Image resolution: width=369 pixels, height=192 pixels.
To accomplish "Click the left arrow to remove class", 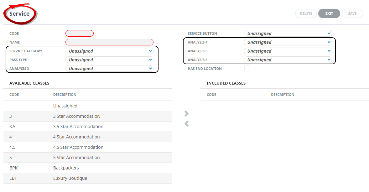I will pos(187,124).
